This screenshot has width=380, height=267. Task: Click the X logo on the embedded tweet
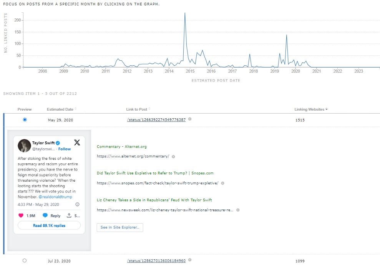77,142
